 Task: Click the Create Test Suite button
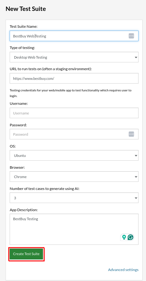pos(26,254)
